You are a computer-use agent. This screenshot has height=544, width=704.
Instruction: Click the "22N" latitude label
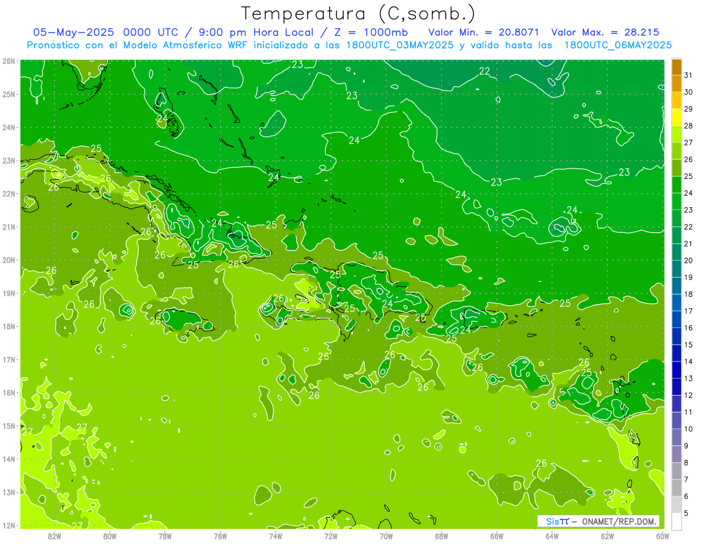(9, 194)
